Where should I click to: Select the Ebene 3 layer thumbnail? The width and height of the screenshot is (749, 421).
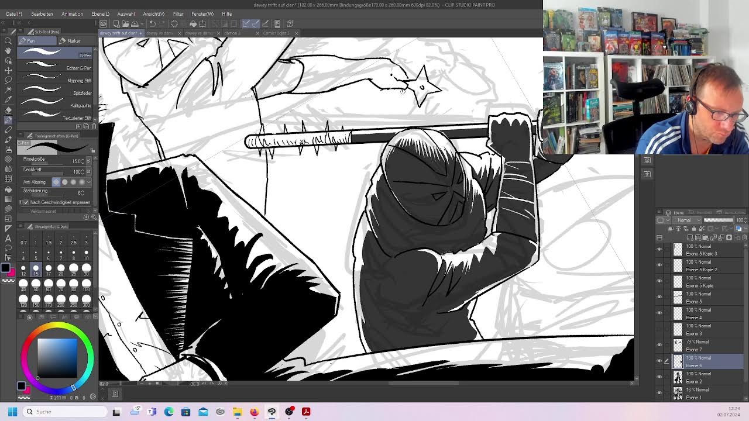click(x=678, y=329)
